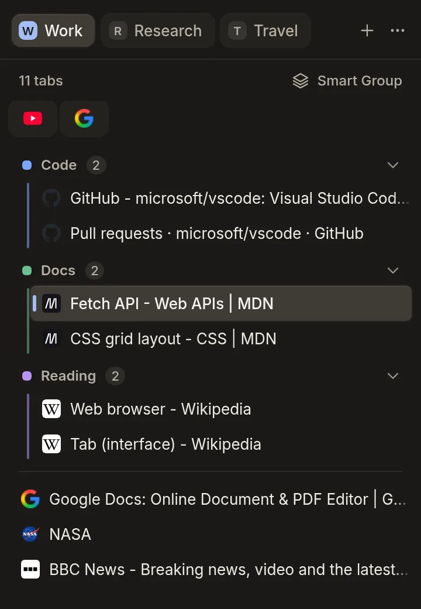Image resolution: width=421 pixels, height=609 pixels.
Task: Click GitHub favicon of microsoft/vscode tab
Action: pos(51,198)
